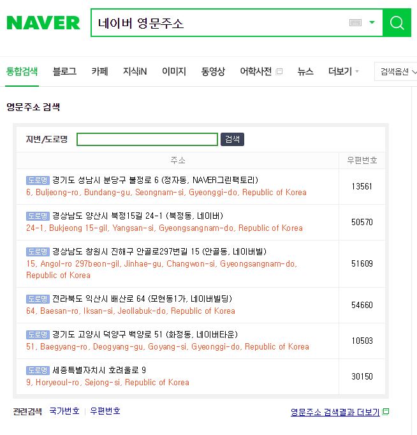Viewport: 417px width, 435px height.
Task: Switch to the 이미지 tab
Action: 174,71
